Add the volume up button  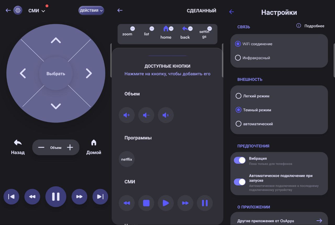127,115
